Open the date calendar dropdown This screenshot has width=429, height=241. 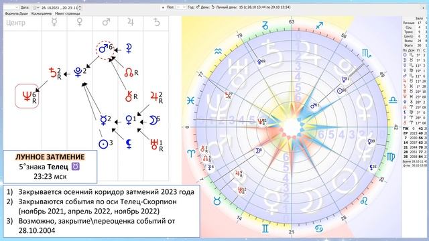click(x=36, y=7)
